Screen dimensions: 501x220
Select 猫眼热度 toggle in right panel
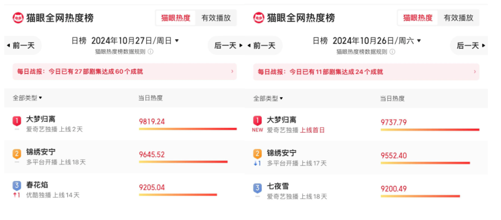coord(417,18)
